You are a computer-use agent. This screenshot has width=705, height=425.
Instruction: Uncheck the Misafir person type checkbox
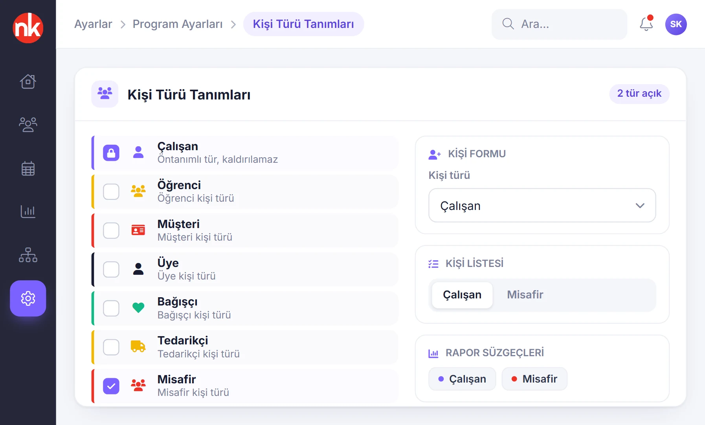pos(111,386)
